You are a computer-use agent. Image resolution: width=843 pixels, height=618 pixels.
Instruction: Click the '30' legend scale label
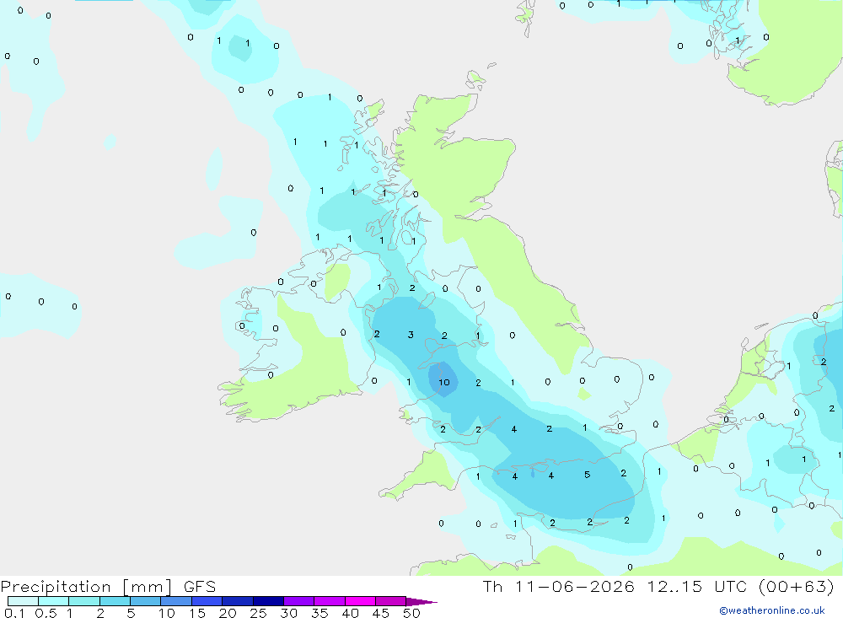[x=288, y=613]
